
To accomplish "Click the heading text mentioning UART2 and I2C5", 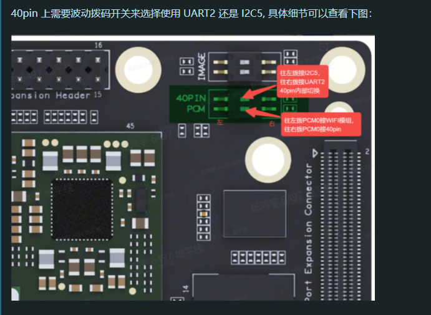I will point(191,13).
